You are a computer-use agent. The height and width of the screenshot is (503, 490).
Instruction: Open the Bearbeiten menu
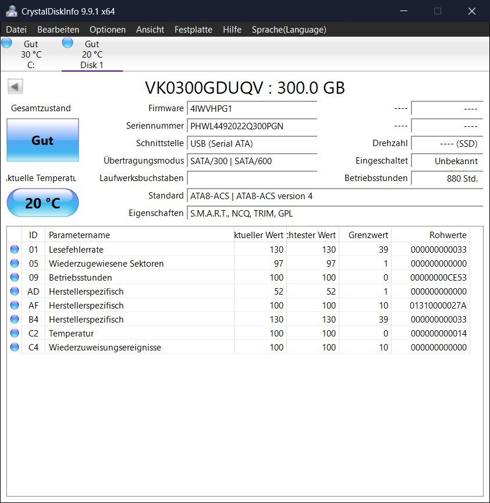tap(58, 30)
